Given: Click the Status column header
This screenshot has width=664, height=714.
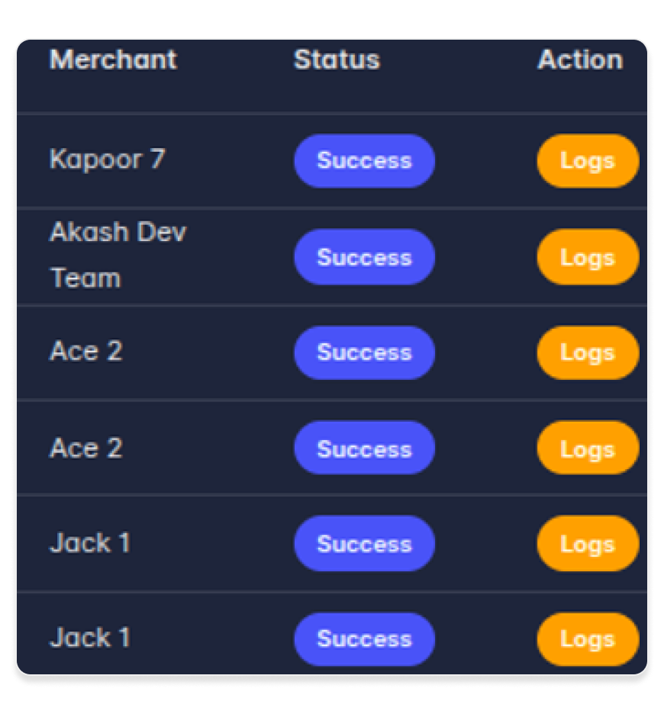Looking at the screenshot, I should pos(337,59).
